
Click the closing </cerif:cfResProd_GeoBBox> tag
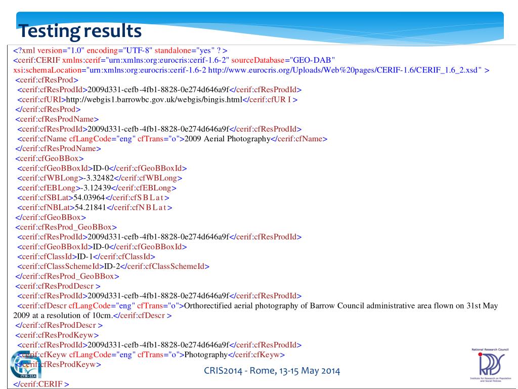67,276
